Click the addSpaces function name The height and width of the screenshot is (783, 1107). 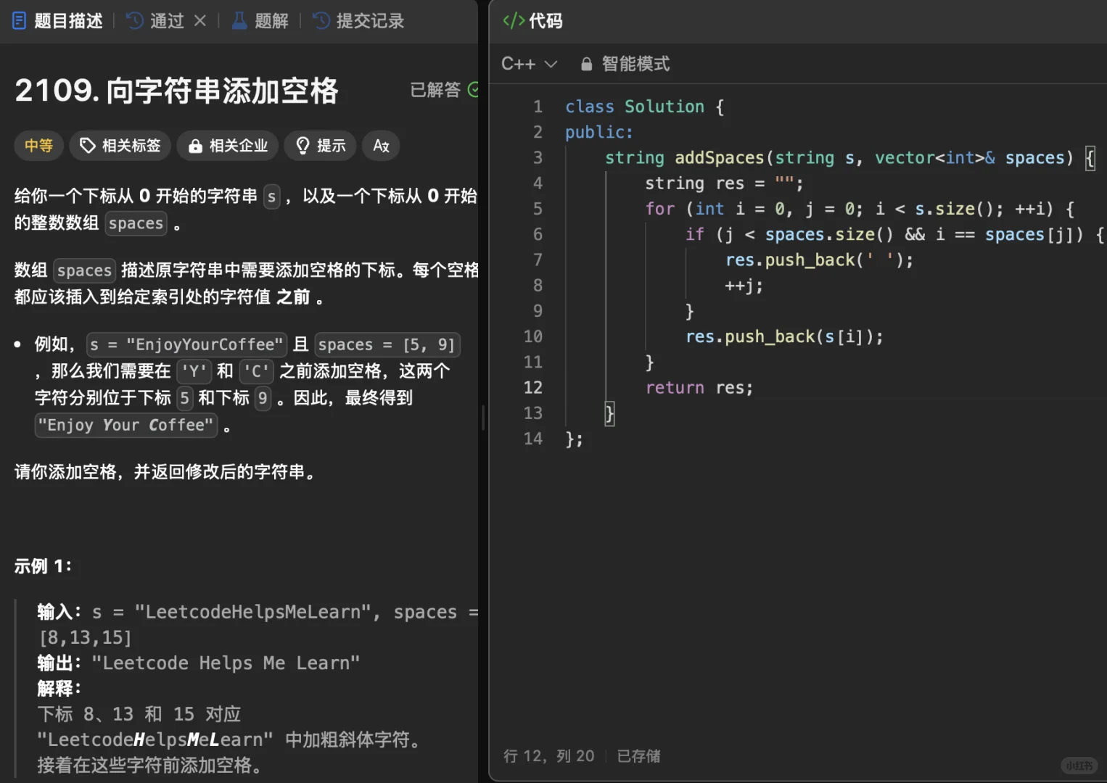pos(720,158)
